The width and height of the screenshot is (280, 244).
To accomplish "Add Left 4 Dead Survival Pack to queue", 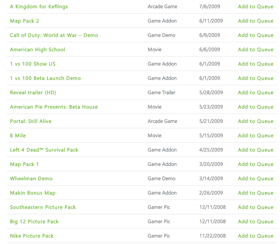I will (x=256, y=150).
